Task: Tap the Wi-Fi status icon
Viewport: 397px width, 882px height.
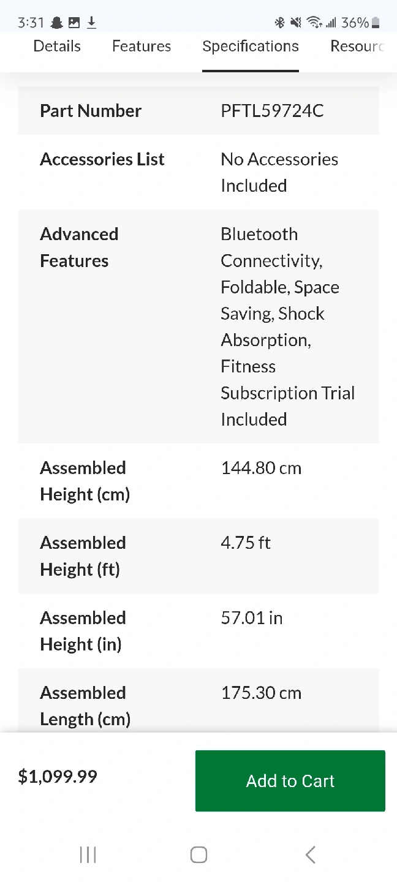Action: point(314,23)
